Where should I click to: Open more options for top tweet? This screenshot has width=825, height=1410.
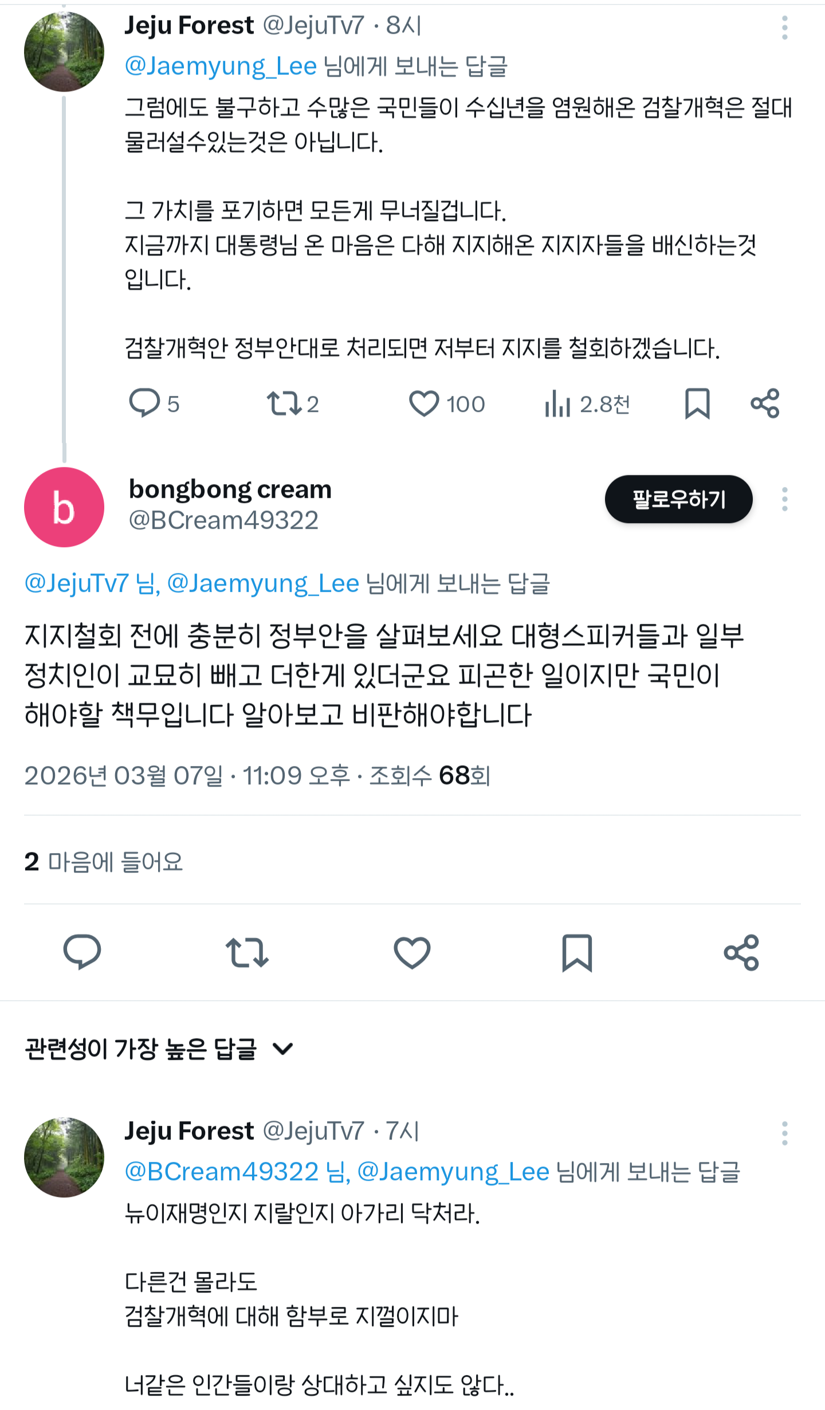(784, 28)
